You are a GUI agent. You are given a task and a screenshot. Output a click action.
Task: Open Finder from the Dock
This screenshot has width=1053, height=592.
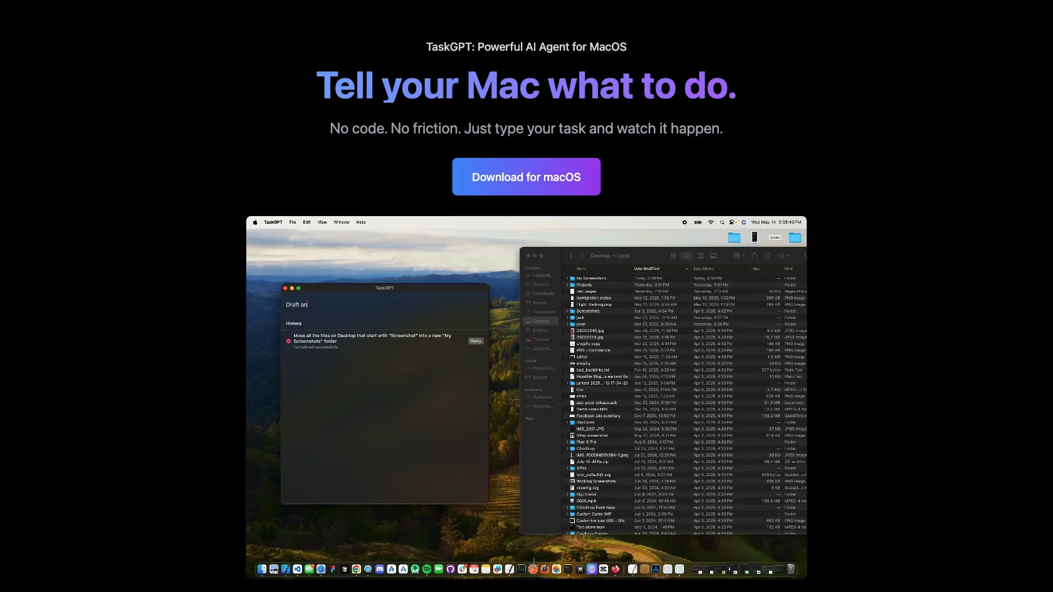[x=262, y=569]
